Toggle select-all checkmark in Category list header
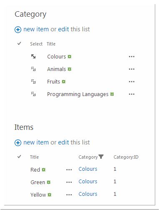 (x=19, y=43)
